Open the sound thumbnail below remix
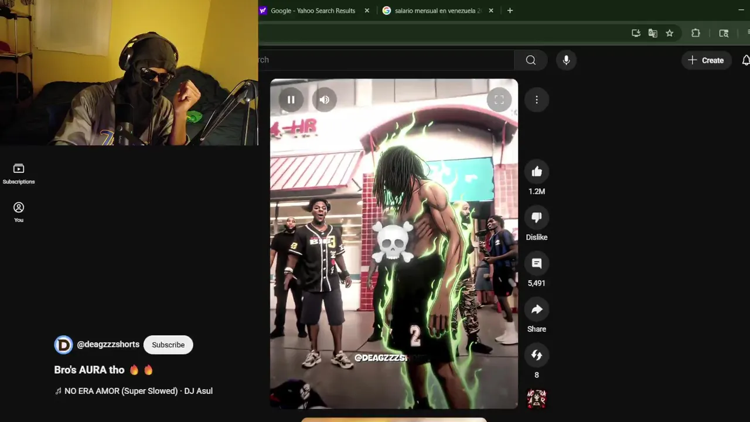The image size is (750, 422). coord(537,399)
